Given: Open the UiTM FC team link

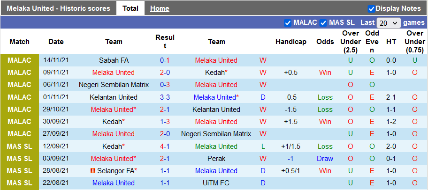Looking at the screenshot, I should click(x=216, y=183).
